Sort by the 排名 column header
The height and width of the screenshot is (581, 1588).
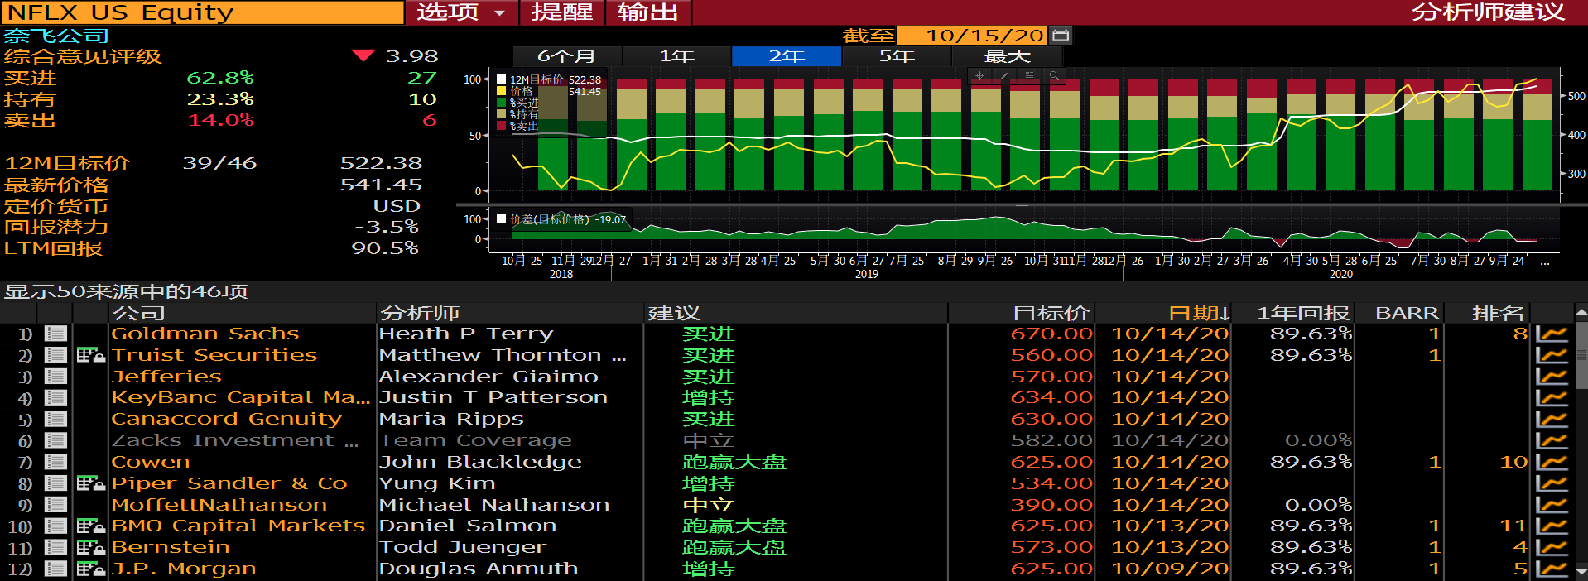click(x=1498, y=313)
